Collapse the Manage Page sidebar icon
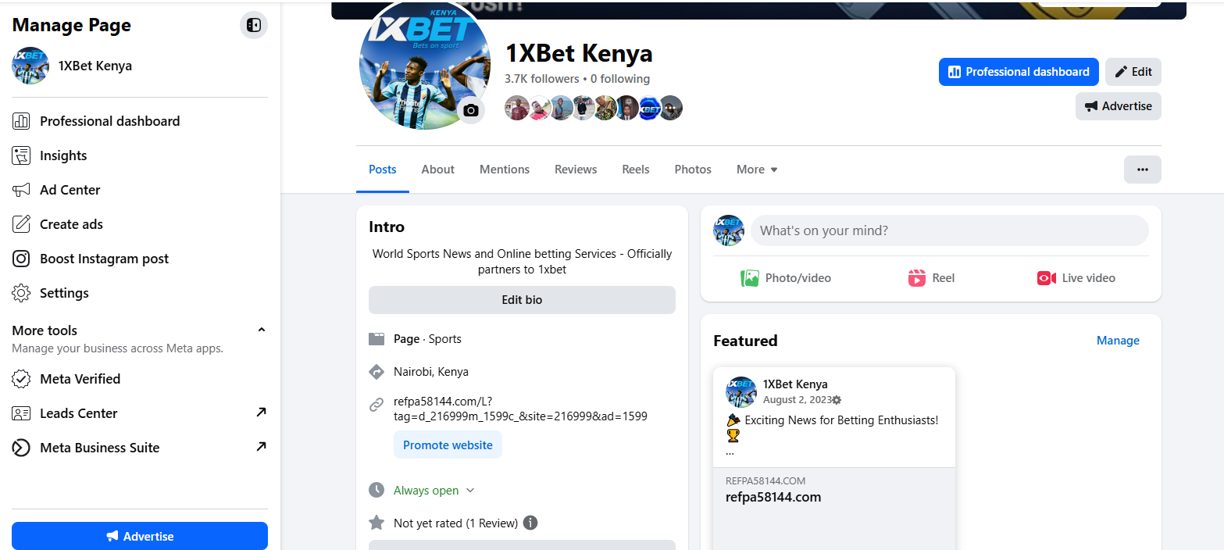Screen dimensions: 1224x550 [x=253, y=25]
